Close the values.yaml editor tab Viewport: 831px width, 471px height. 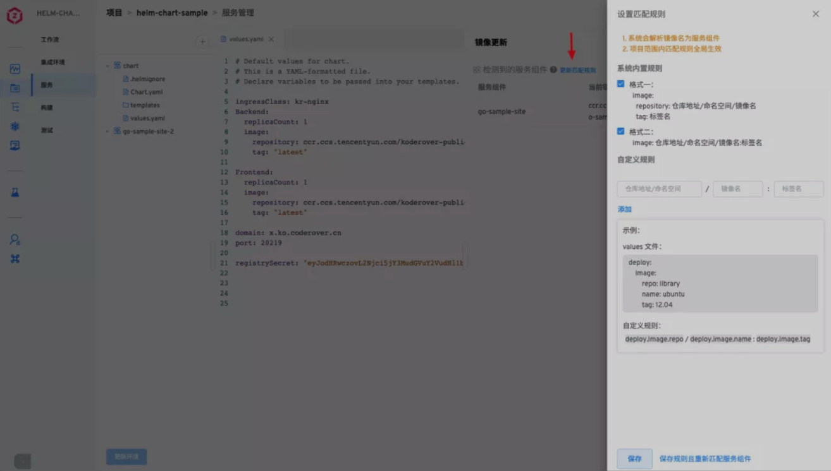click(271, 39)
